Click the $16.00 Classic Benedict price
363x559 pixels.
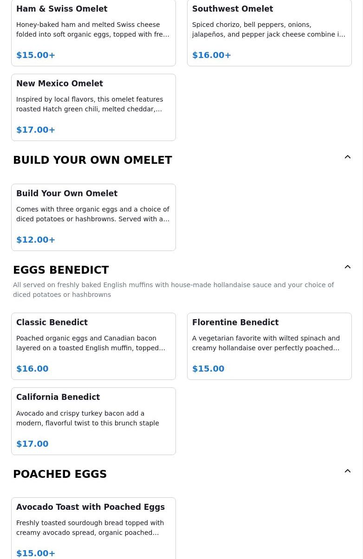32,369
